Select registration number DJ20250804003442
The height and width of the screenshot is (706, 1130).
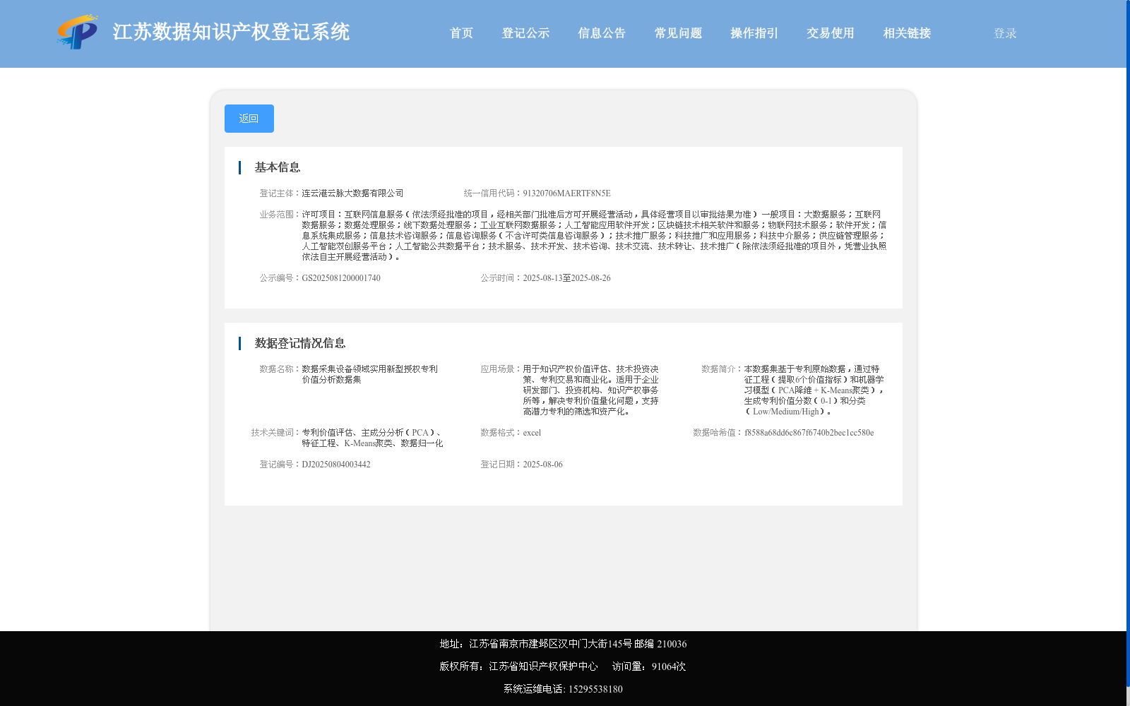click(x=336, y=465)
